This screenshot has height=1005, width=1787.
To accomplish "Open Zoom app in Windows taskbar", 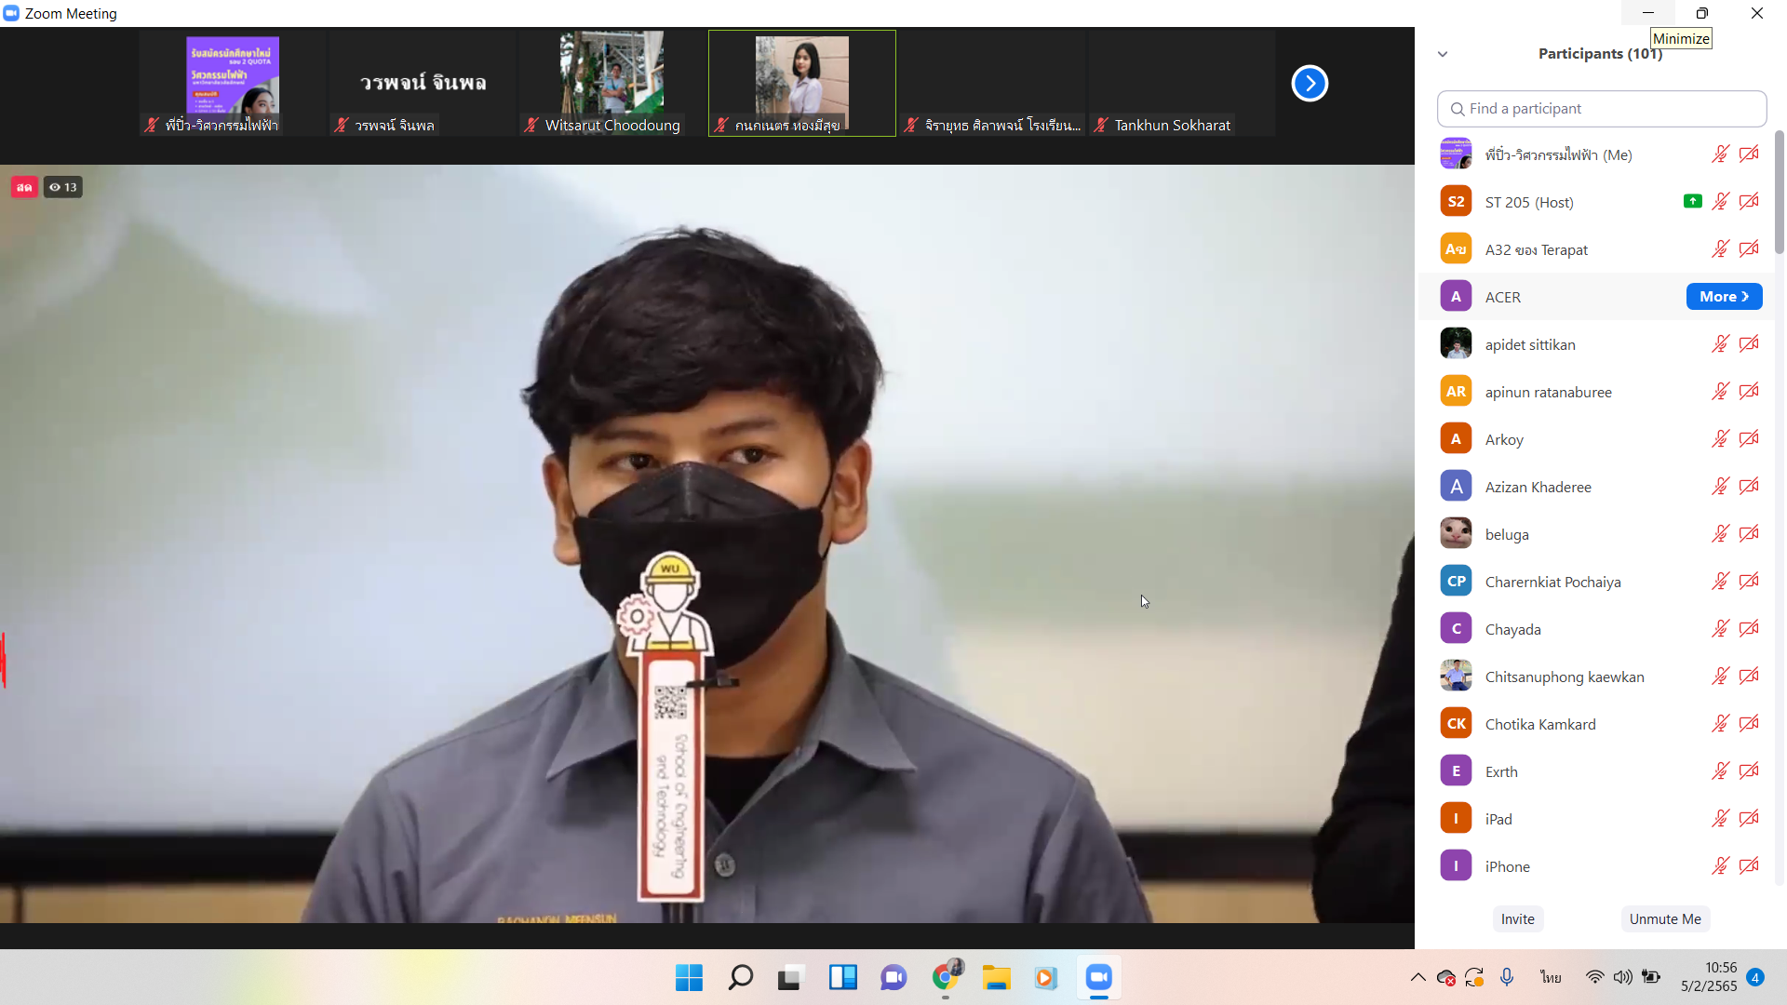I will [1098, 977].
